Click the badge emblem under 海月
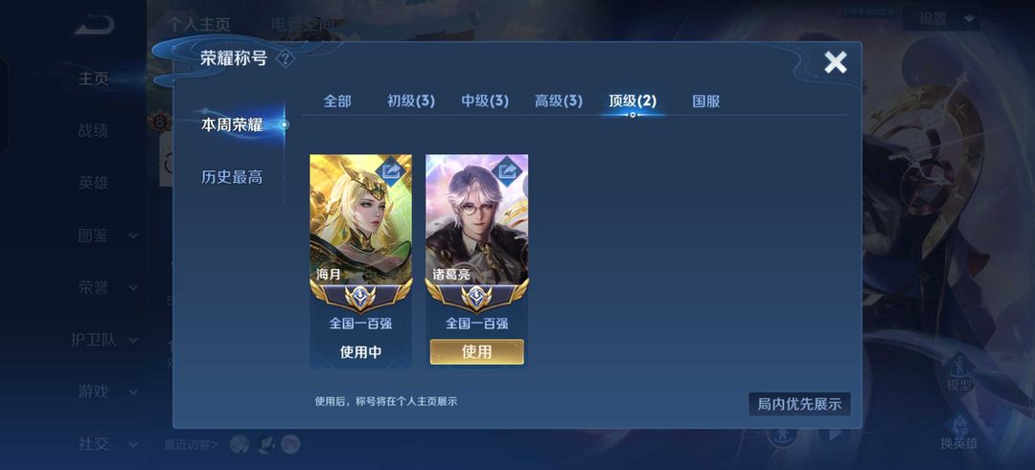The height and width of the screenshot is (470, 1035). [x=360, y=298]
